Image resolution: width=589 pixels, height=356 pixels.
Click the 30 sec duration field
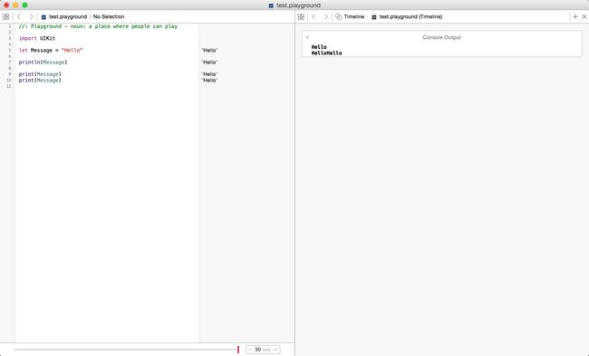point(263,350)
